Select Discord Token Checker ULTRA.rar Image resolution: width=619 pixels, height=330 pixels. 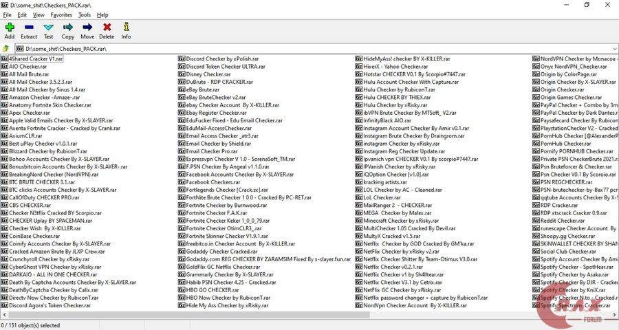click(226, 66)
